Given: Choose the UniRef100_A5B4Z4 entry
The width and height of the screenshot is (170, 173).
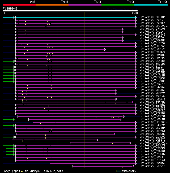Looking at the screenshot, I should coord(152,52).
